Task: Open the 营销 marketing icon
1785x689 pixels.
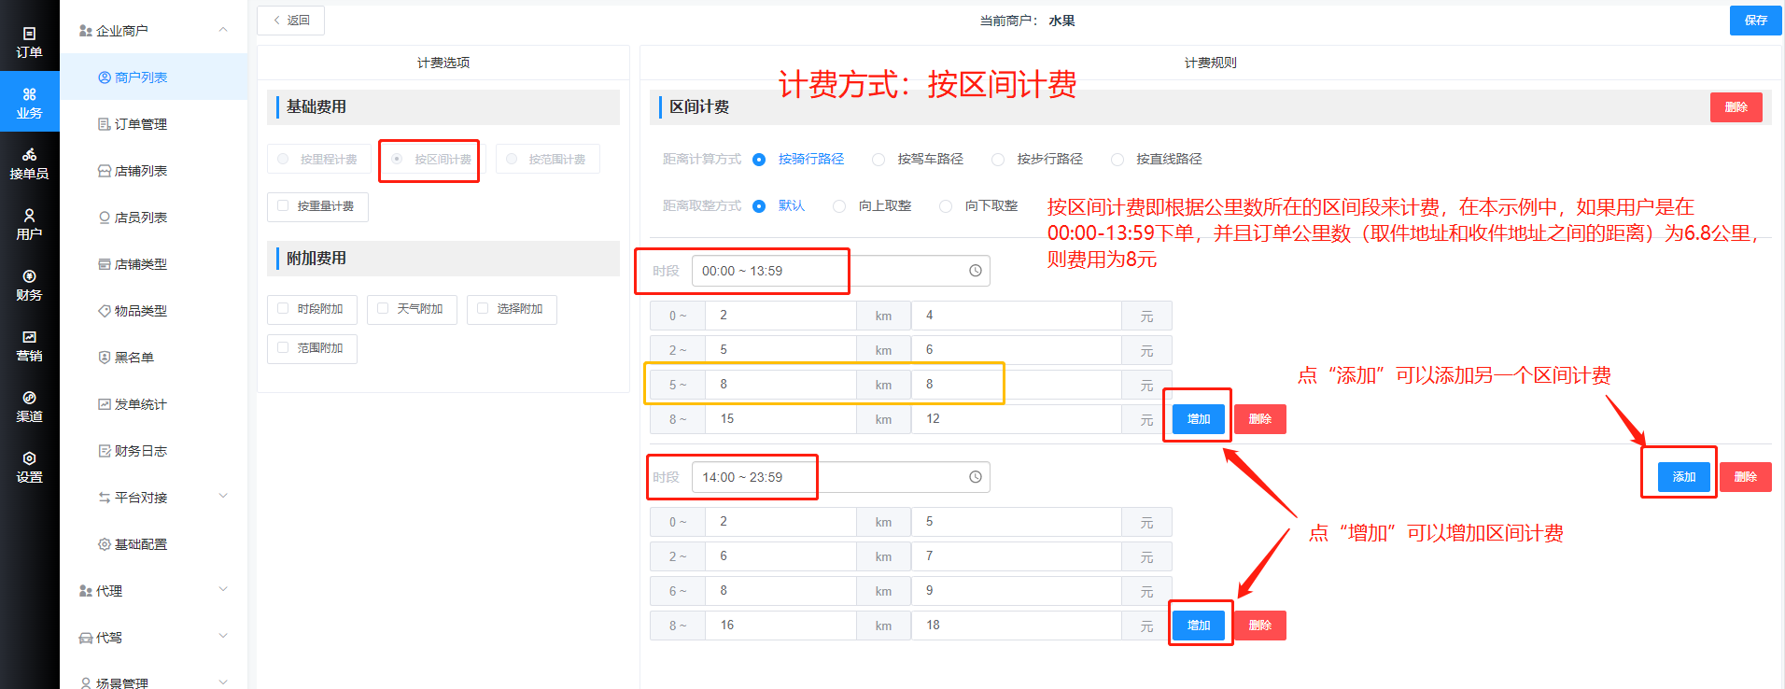Action: pos(29,345)
